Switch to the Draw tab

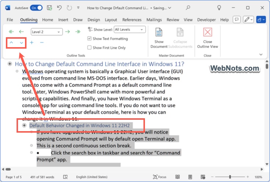point(78,20)
